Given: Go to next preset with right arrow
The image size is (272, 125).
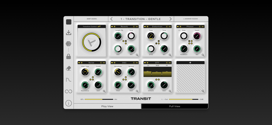Looking at the screenshot, I should (171, 19).
